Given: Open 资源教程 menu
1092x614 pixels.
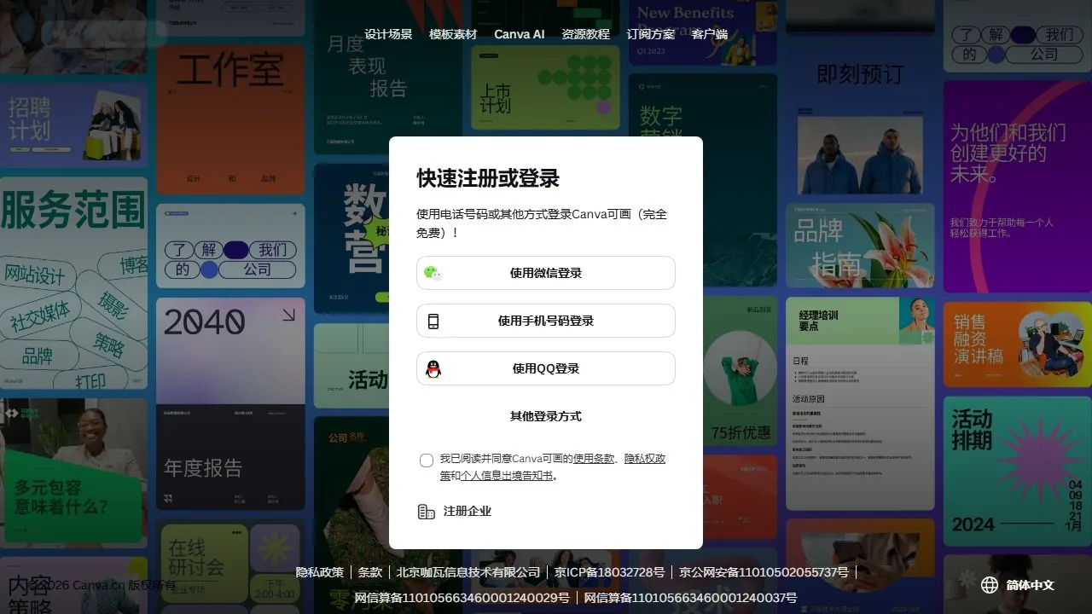Looking at the screenshot, I should click(585, 34).
